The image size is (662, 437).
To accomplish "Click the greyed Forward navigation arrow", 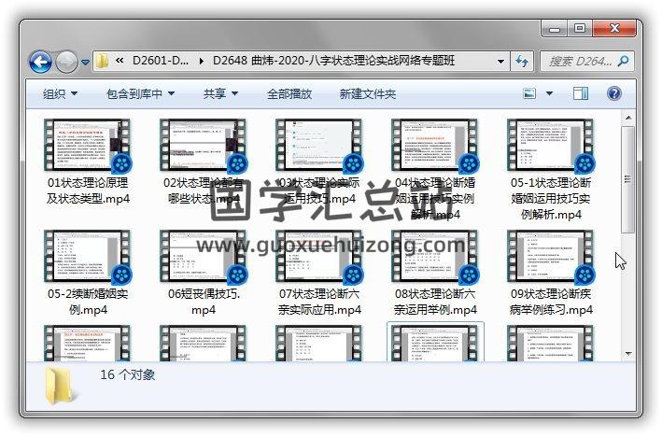I will point(66,62).
